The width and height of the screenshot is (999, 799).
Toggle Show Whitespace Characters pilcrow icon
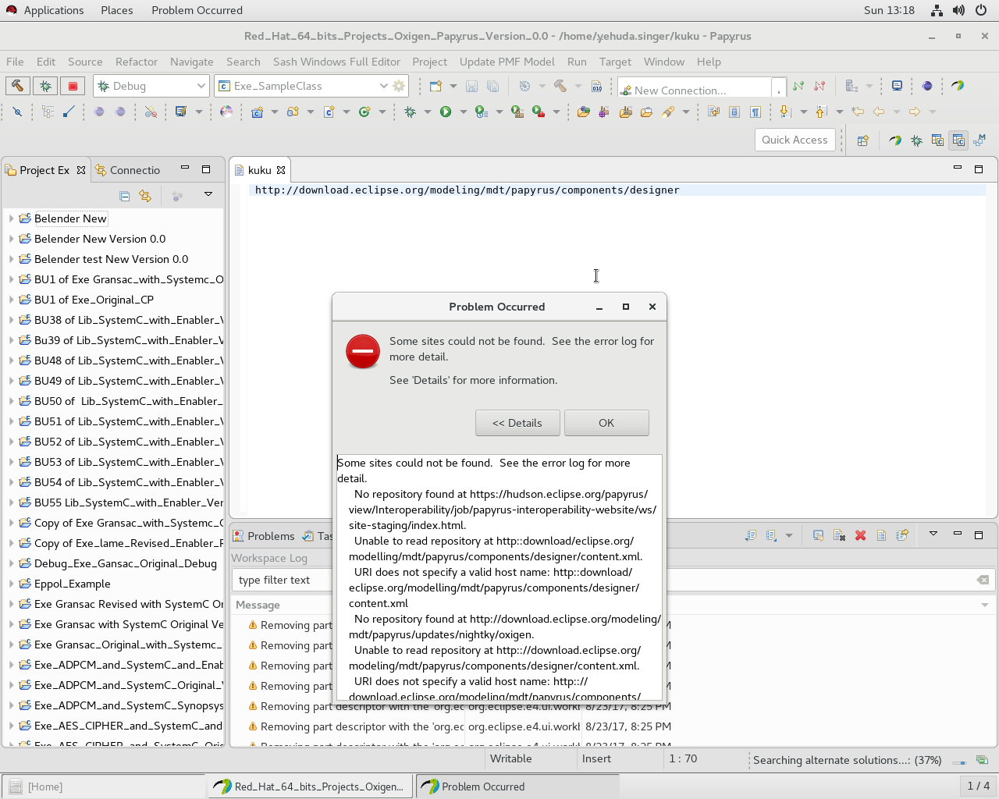[x=755, y=112]
